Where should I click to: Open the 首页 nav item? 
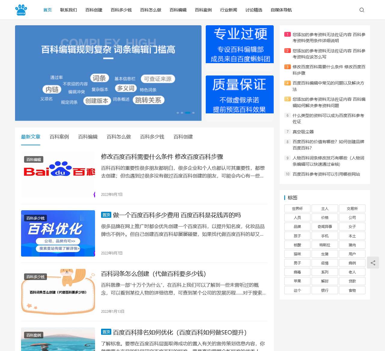tap(48, 10)
